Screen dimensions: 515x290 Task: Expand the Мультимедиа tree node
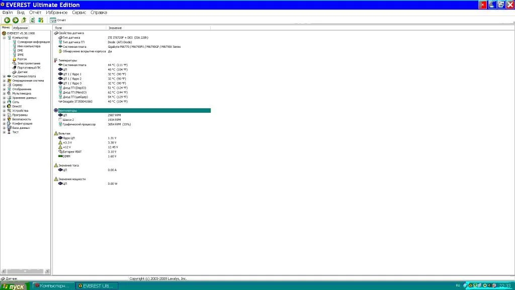tap(4, 93)
